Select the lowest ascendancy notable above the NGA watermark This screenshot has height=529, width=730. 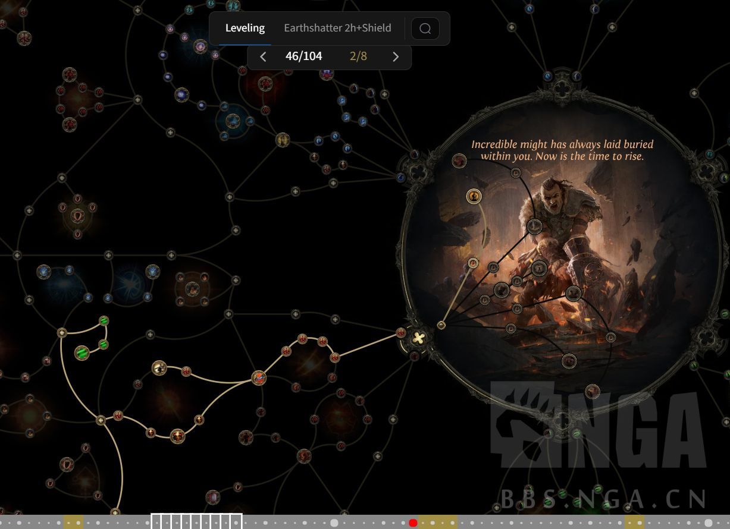coord(592,391)
